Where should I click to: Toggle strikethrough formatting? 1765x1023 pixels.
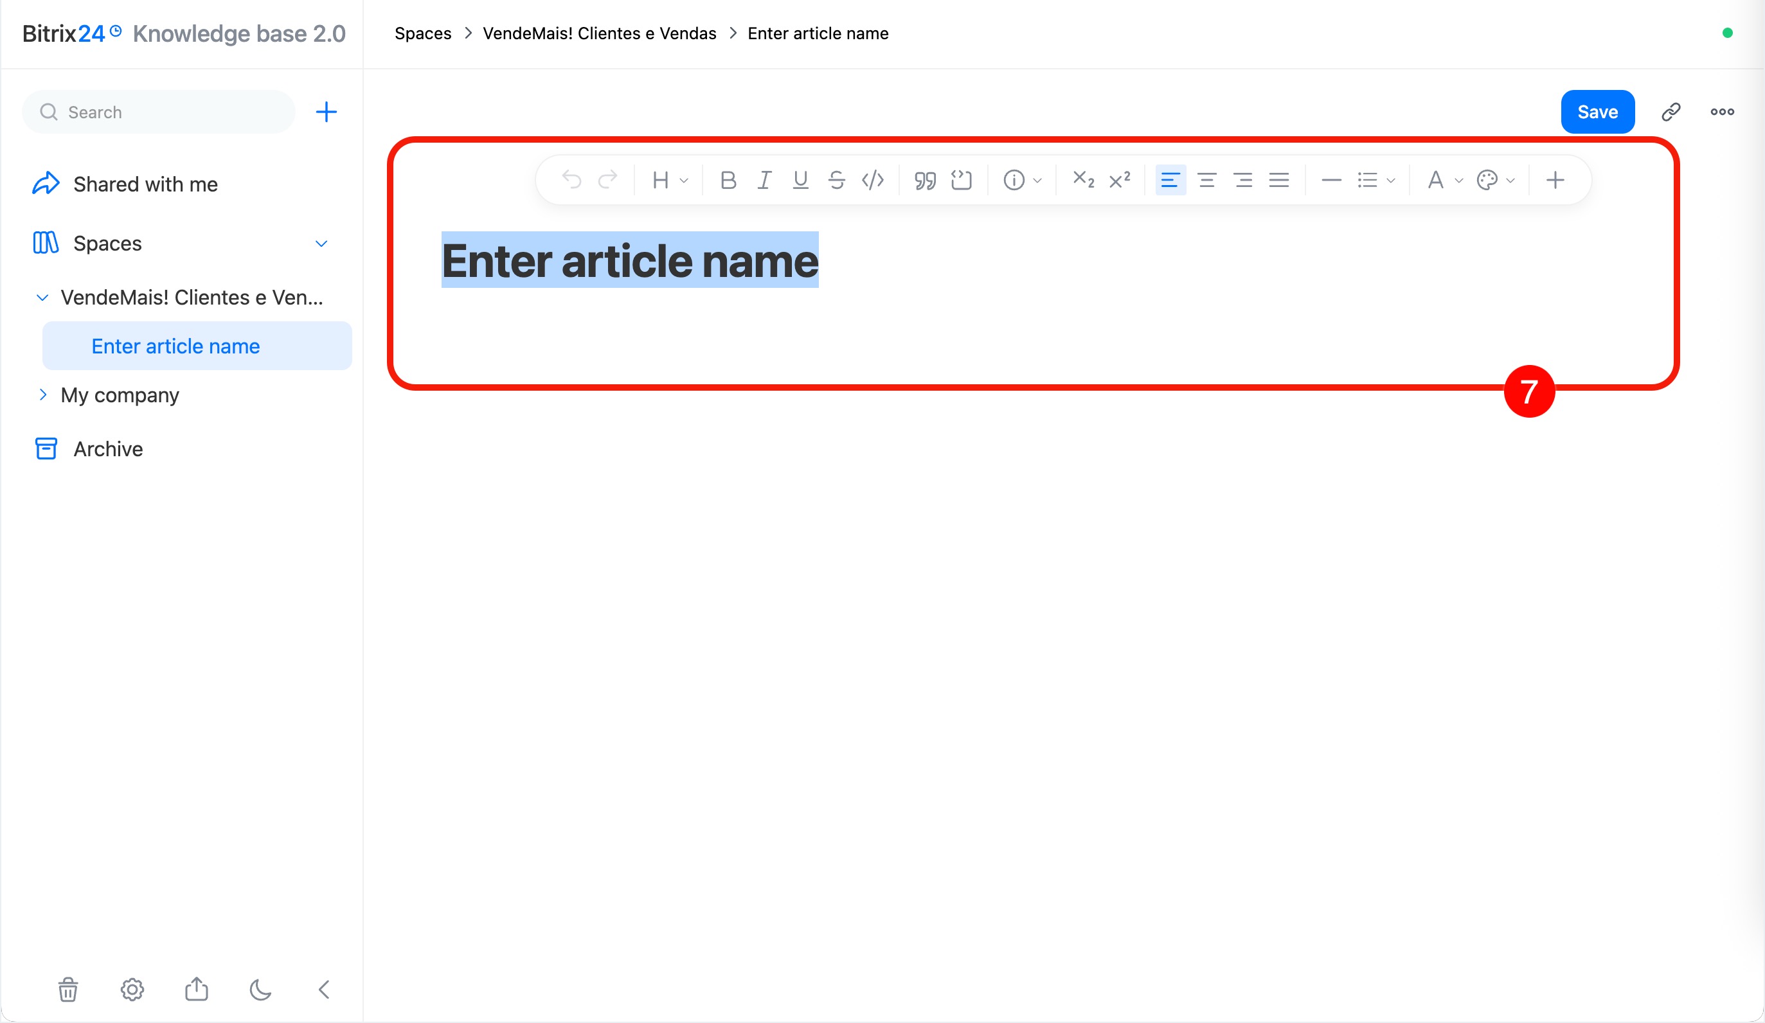click(836, 181)
